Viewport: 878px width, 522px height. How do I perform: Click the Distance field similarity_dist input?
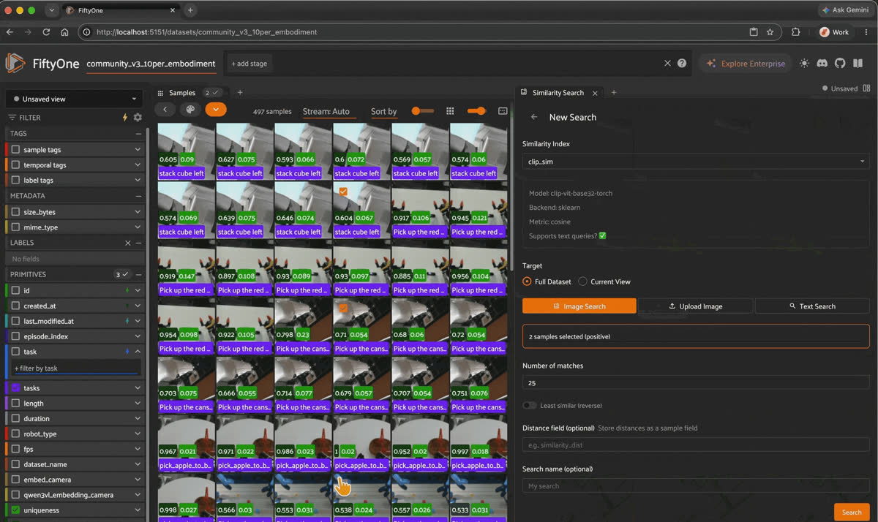pyautogui.click(x=696, y=445)
